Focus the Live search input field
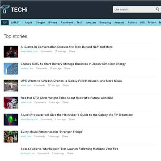 click(x=134, y=9)
